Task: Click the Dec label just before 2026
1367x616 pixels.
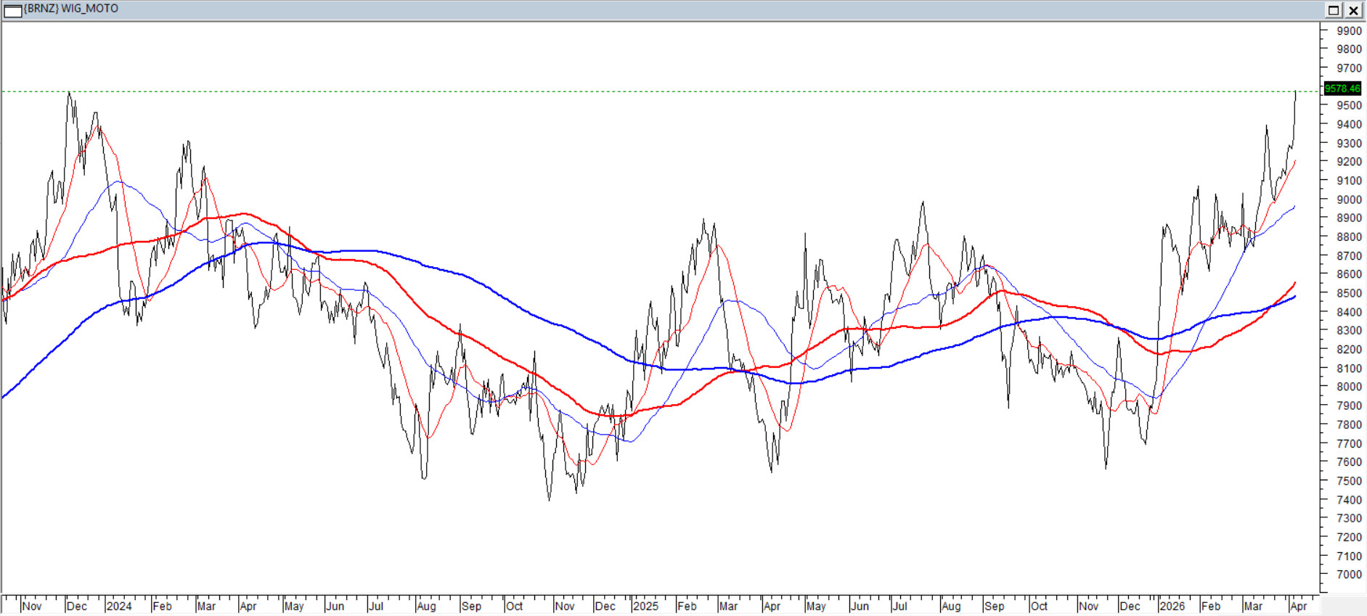Action: (1130, 606)
